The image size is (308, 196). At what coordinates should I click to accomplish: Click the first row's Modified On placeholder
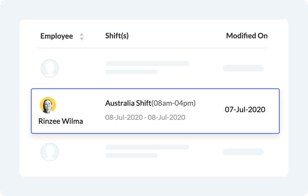click(x=243, y=68)
